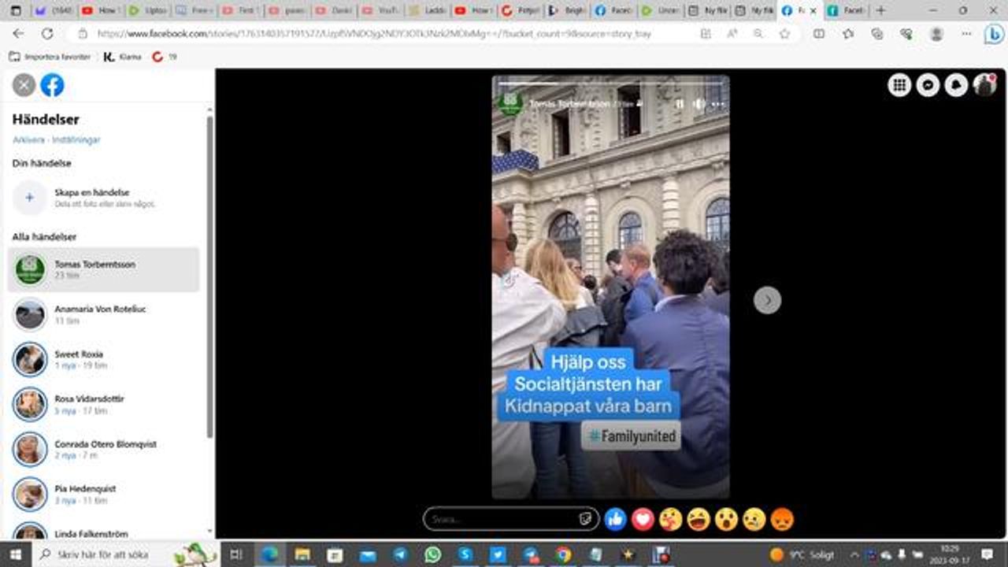Pause the playing story
This screenshot has height=567, width=1008.
pos(680,104)
